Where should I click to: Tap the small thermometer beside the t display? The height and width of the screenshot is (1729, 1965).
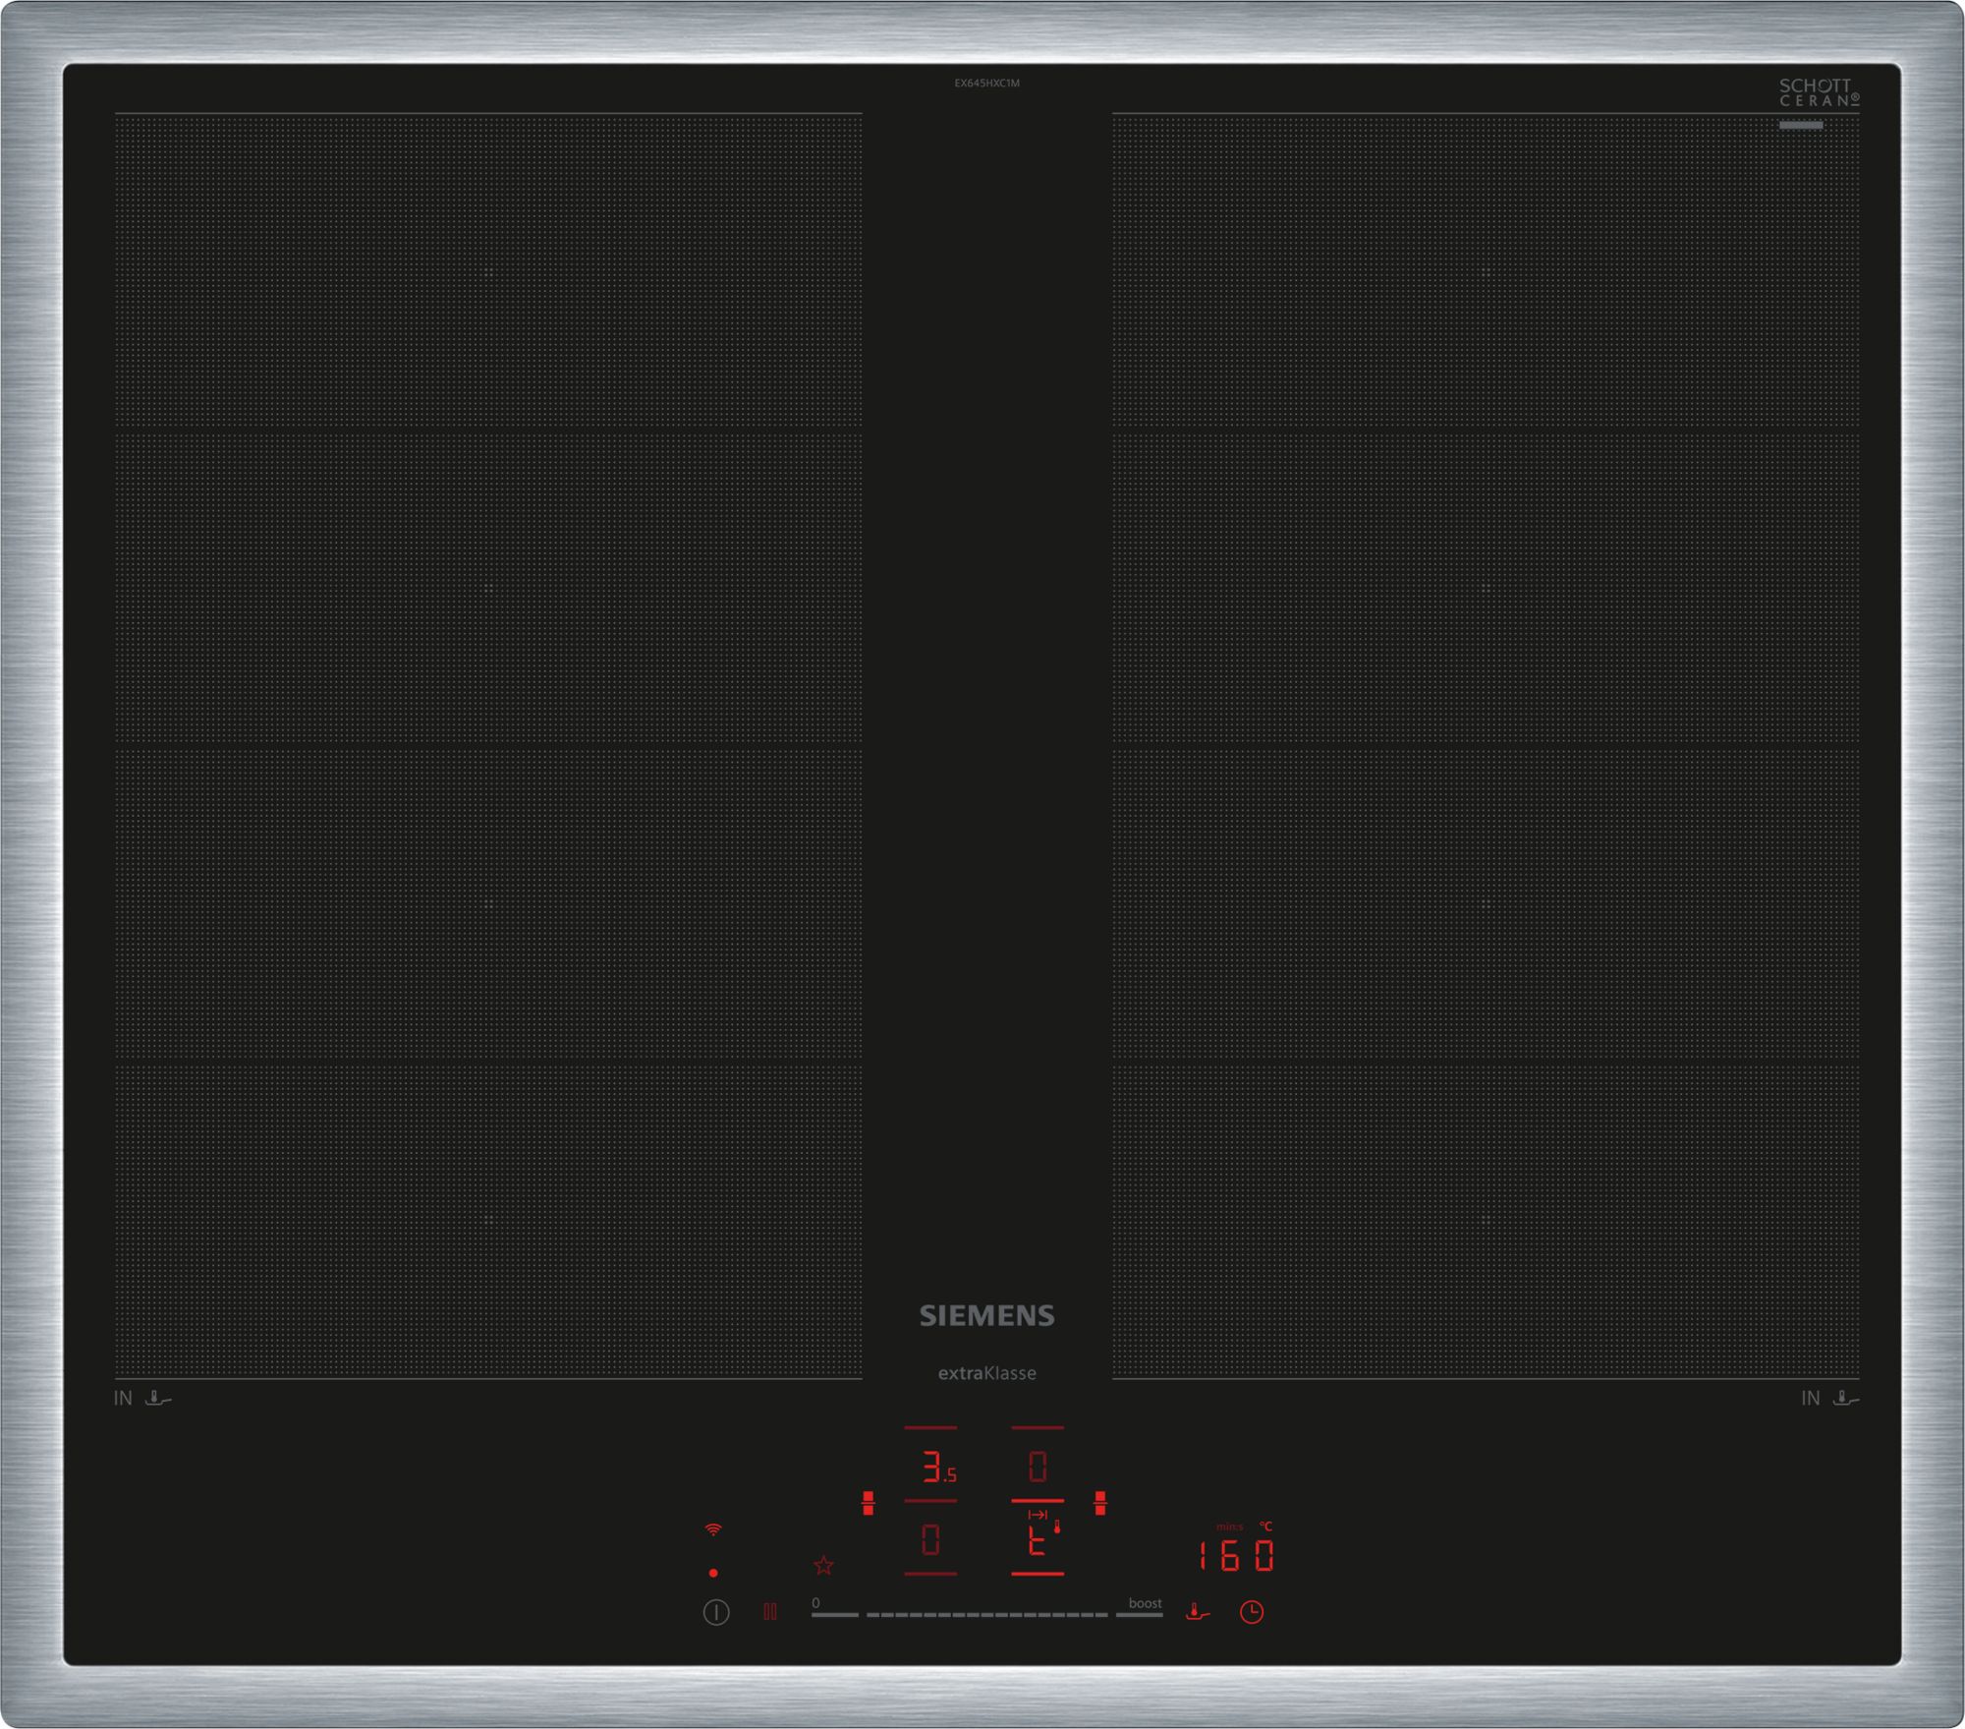1057,1527
